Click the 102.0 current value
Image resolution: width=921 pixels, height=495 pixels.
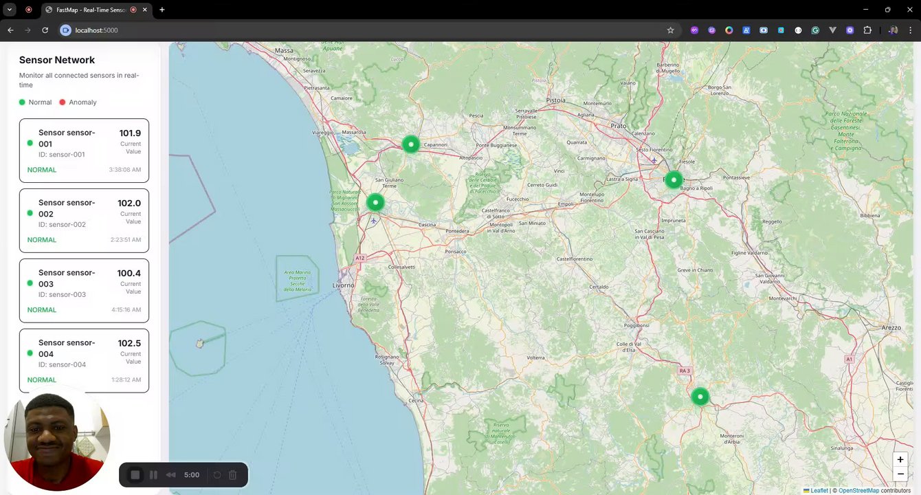coord(129,203)
